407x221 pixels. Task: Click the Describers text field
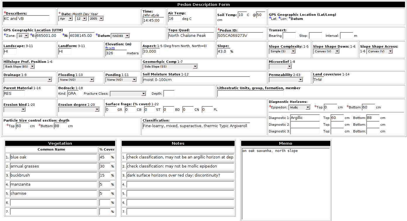click(26, 19)
